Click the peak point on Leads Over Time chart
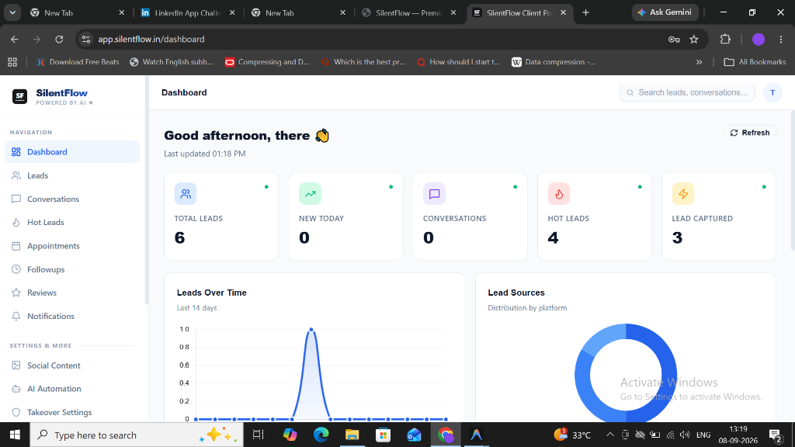 pyautogui.click(x=311, y=329)
